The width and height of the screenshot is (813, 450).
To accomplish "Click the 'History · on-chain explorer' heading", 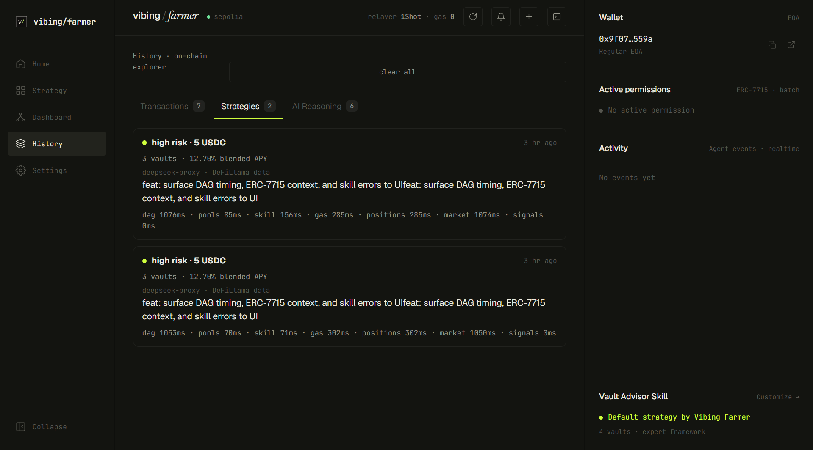I will click(x=170, y=61).
